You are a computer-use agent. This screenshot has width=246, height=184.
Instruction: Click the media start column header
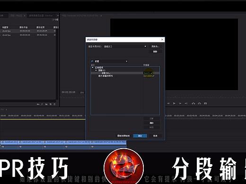(24, 27)
